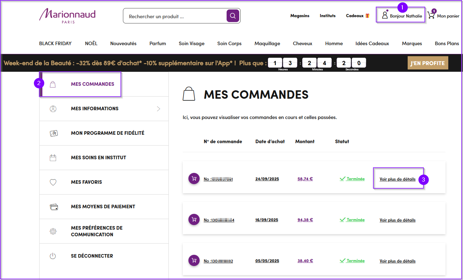Click the credit card icon for Mes Moyens de Paiement
The height and width of the screenshot is (280, 463).
coord(54,207)
